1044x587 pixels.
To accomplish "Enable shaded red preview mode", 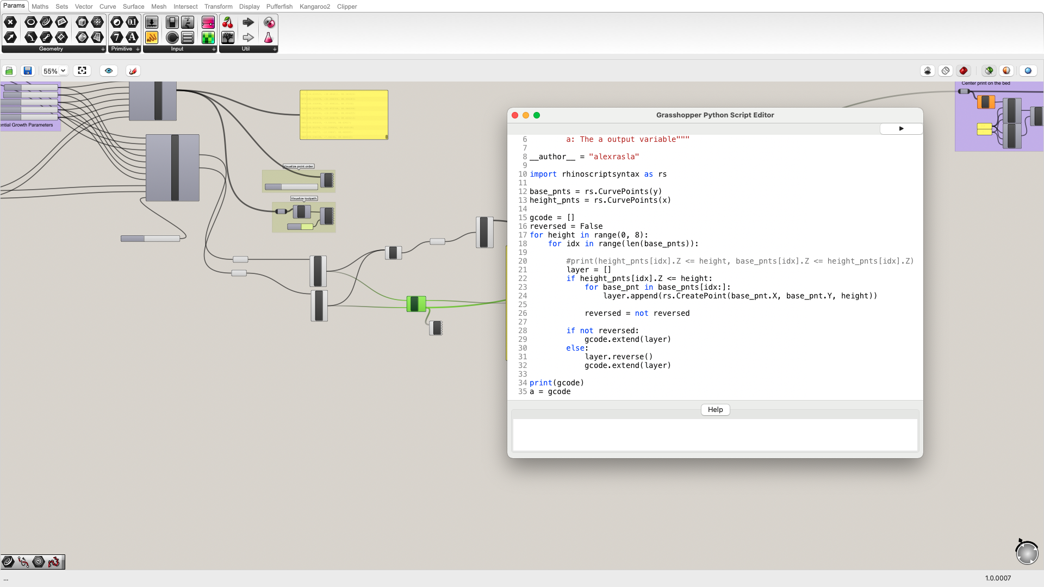I will tap(964, 71).
